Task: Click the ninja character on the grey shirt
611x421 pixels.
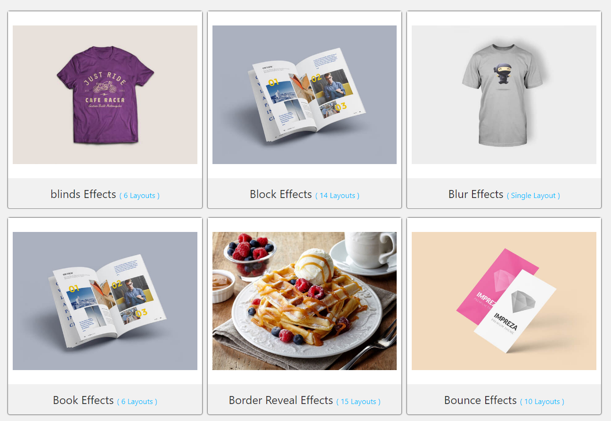Action: coord(504,76)
